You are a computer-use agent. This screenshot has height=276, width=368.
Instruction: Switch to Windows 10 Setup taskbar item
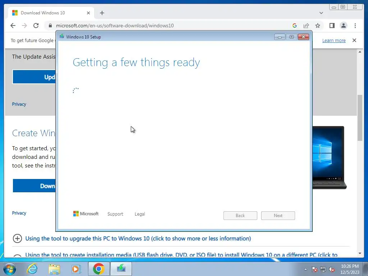point(121,269)
